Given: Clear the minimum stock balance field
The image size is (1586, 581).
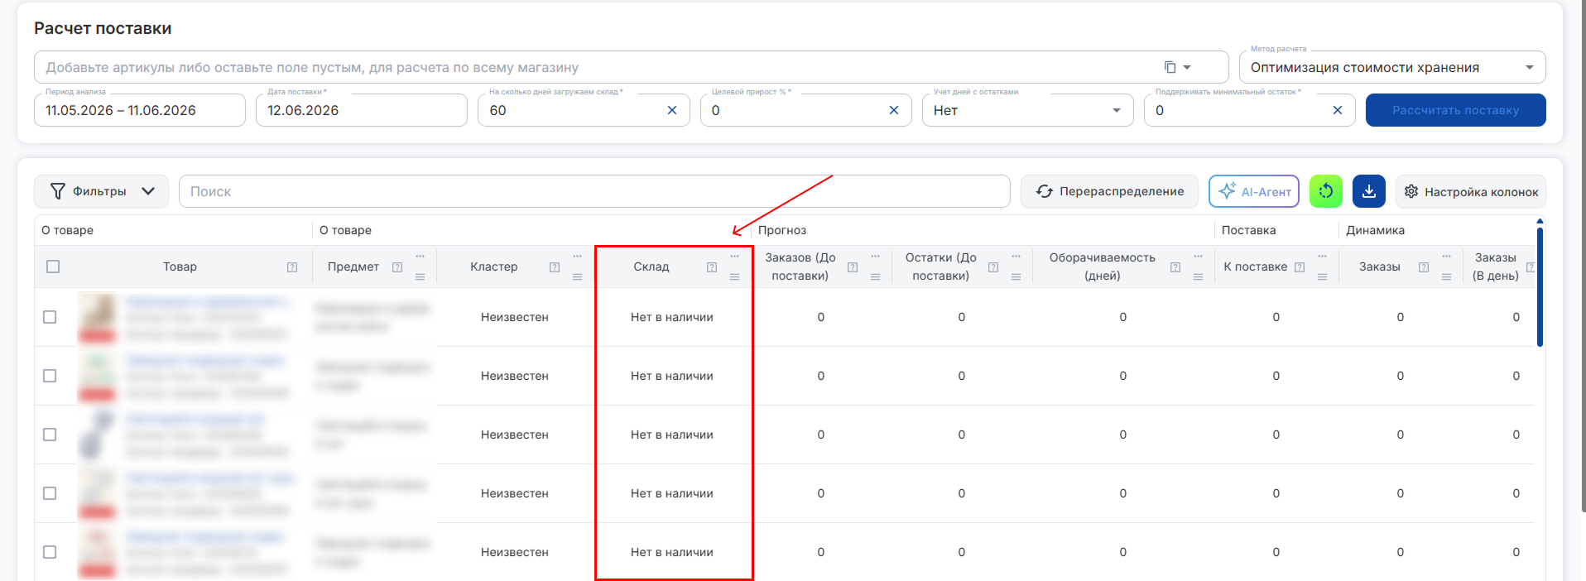Looking at the screenshot, I should pos(1338,110).
